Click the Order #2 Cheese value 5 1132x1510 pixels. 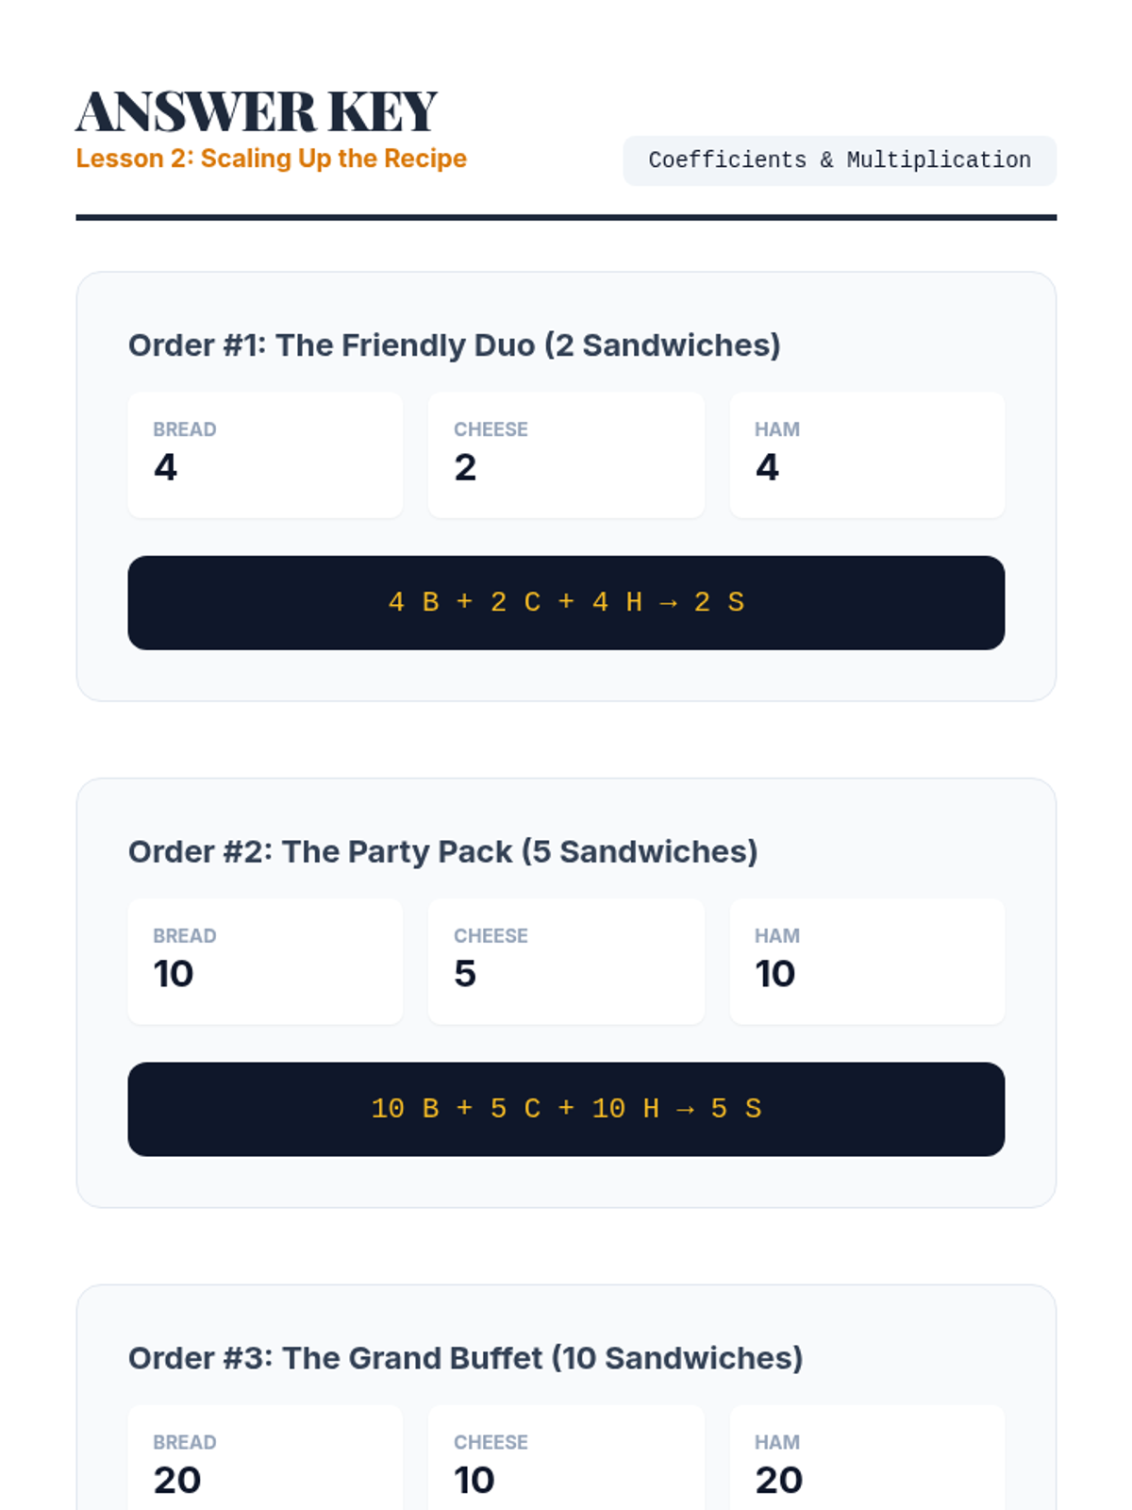(x=465, y=974)
